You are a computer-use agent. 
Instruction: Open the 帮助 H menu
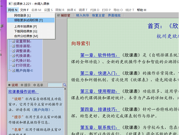(142, 10)
